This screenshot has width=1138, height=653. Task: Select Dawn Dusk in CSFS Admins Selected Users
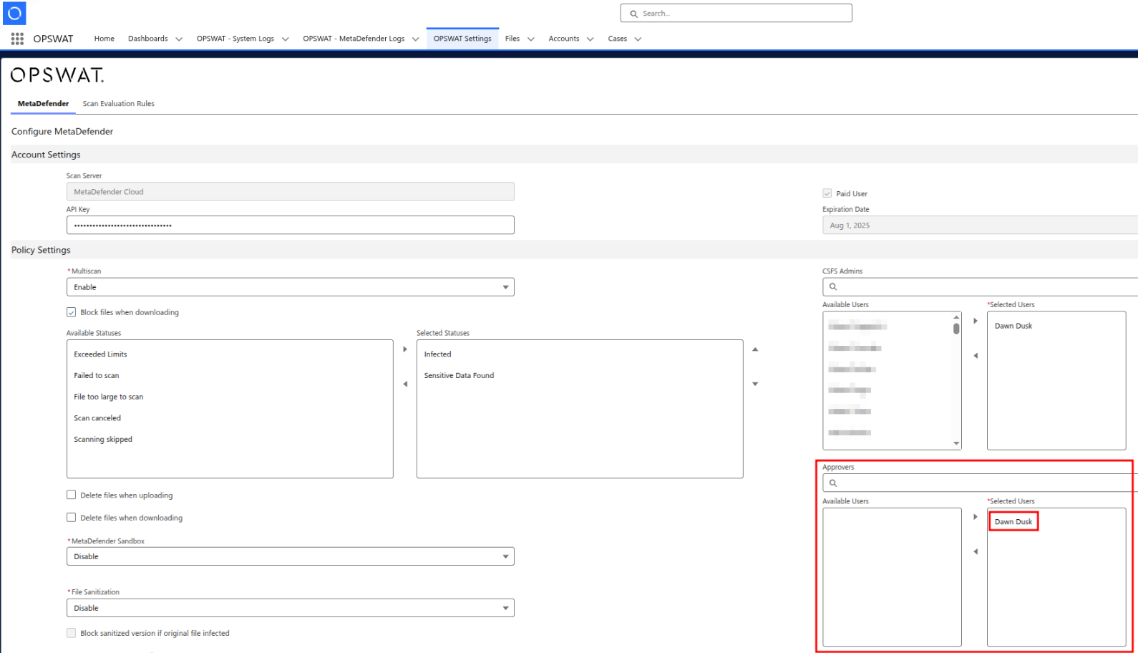pyautogui.click(x=1013, y=326)
